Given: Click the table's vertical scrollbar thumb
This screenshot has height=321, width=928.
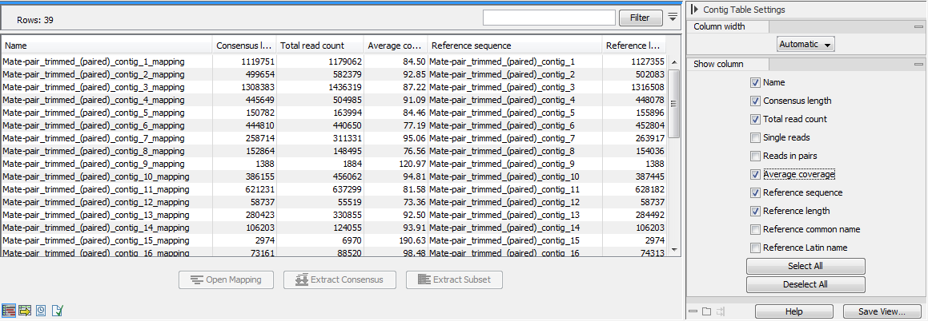Looking at the screenshot, I should [x=674, y=102].
